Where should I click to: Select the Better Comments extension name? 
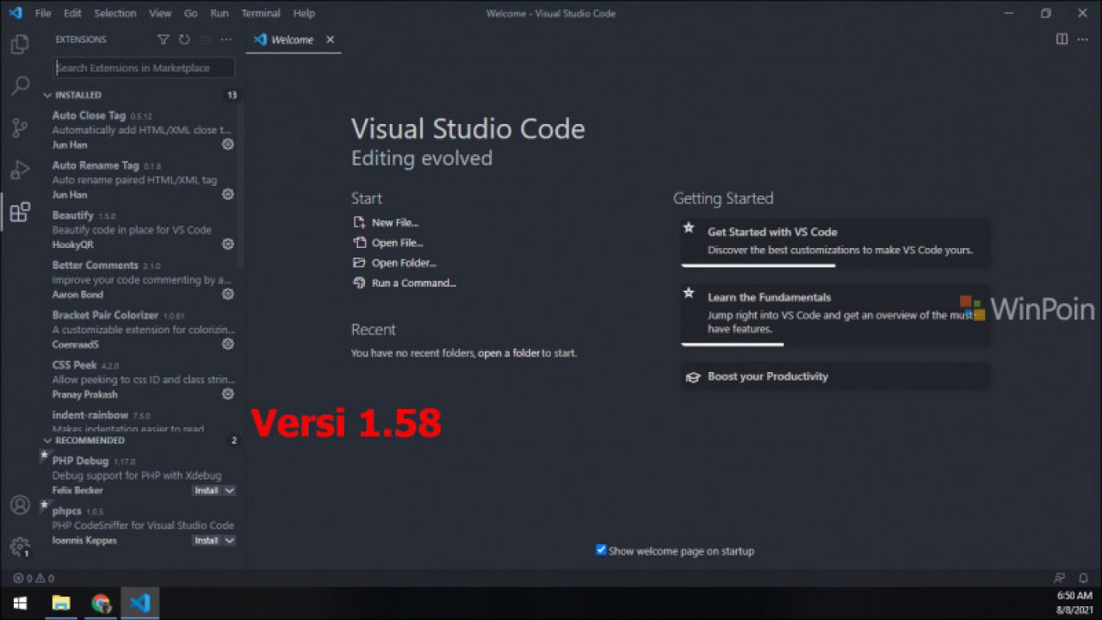pos(95,265)
